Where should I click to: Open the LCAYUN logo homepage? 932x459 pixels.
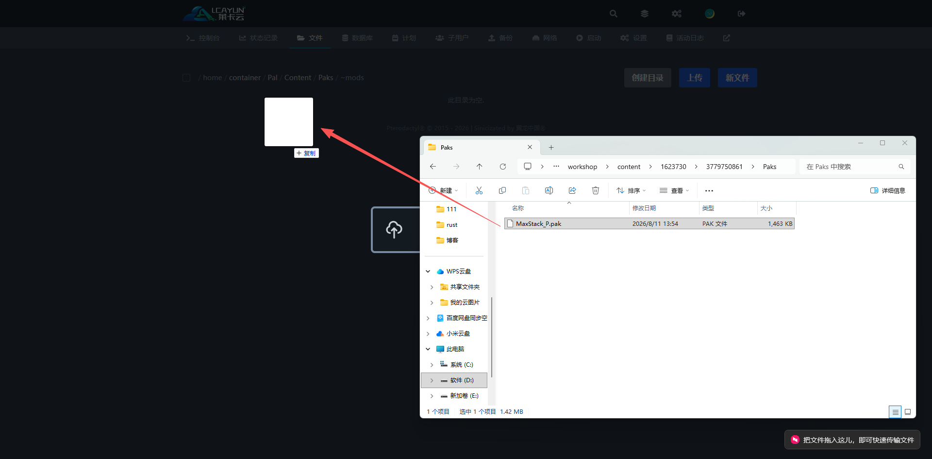215,14
